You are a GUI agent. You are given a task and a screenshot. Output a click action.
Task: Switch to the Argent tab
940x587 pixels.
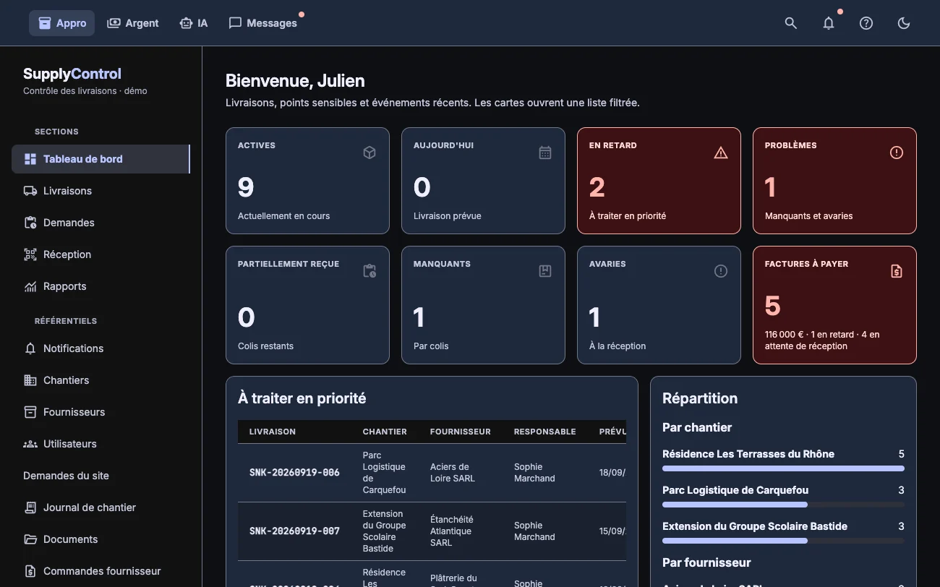coord(133,23)
